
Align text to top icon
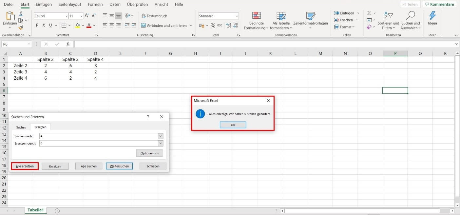pos(105,15)
